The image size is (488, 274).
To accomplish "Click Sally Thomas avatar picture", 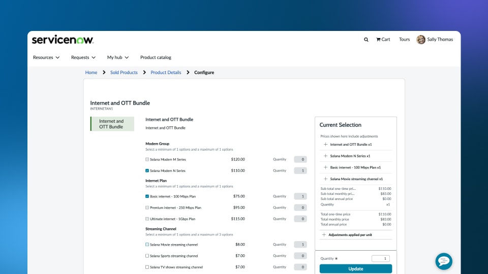I will point(421,40).
